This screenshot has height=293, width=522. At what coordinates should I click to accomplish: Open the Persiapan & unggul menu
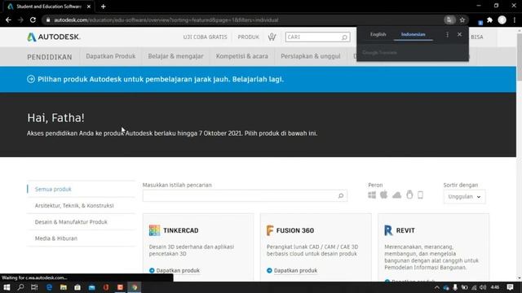pyautogui.click(x=311, y=56)
